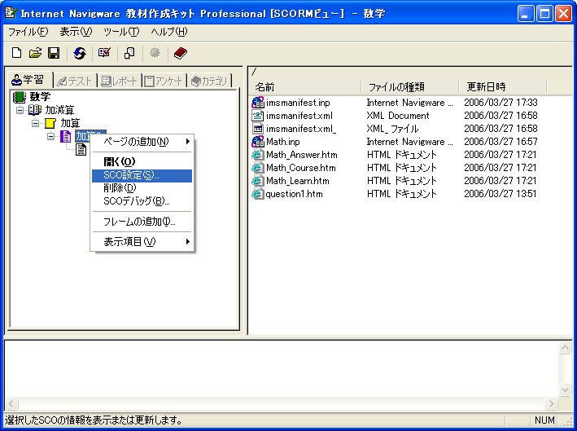Viewport: 577px width, 431px height.
Task: Open the ファイル(F) menu
Action: (x=28, y=32)
